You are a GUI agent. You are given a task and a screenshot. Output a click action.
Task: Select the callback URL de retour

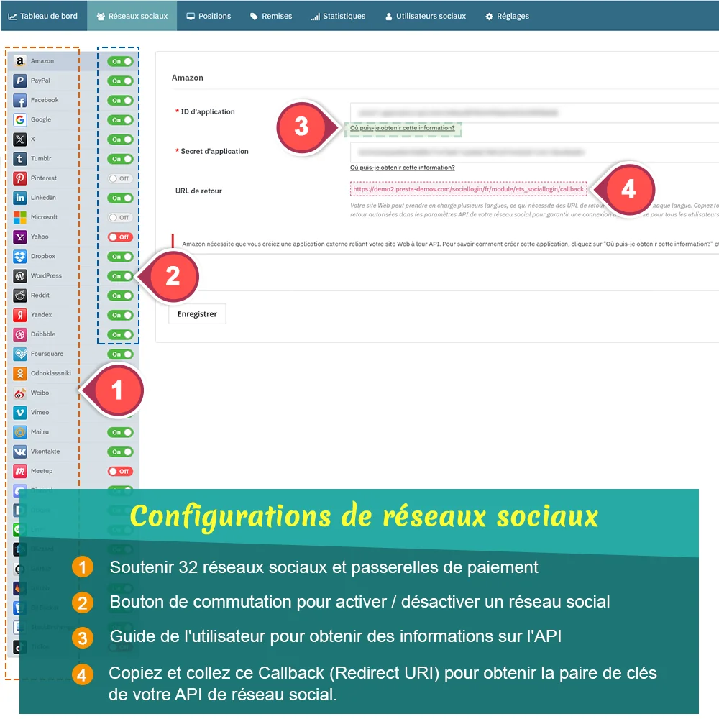pyautogui.click(x=468, y=189)
